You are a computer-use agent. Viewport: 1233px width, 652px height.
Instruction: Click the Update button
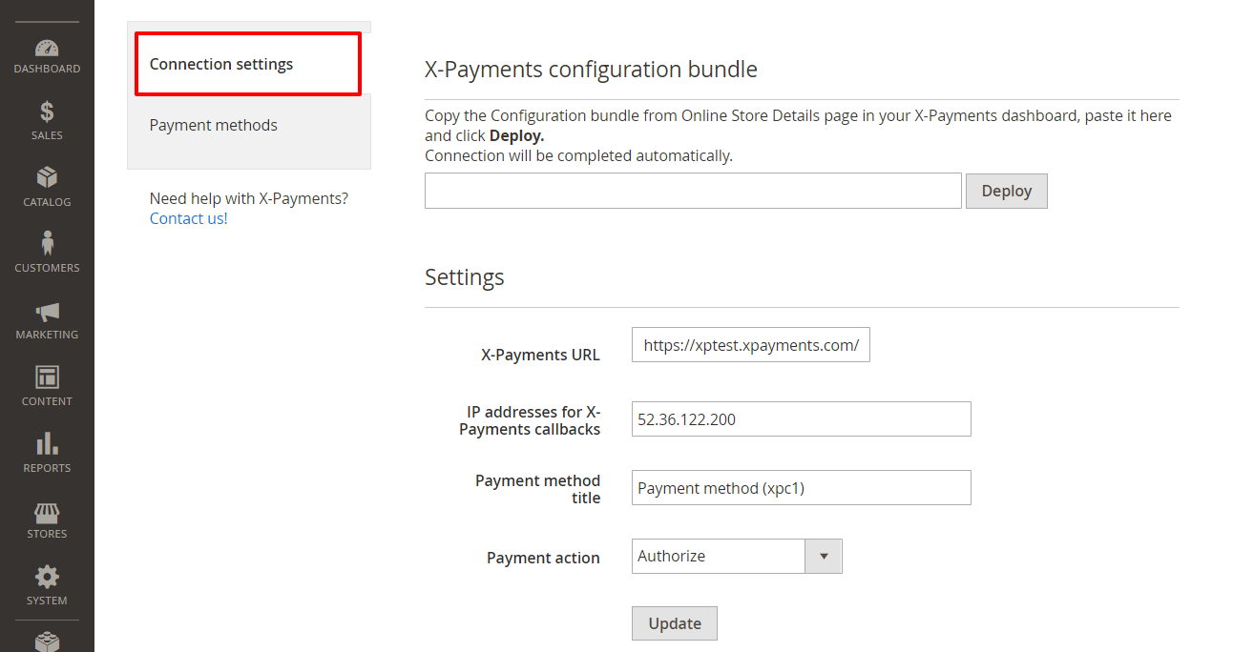675,623
